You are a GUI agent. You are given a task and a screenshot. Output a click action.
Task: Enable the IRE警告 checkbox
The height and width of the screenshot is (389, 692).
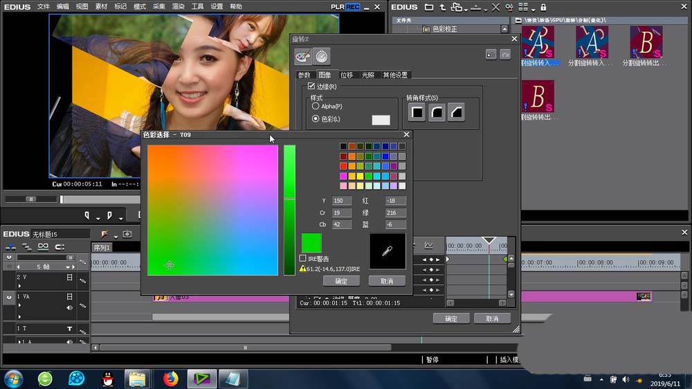tap(303, 258)
